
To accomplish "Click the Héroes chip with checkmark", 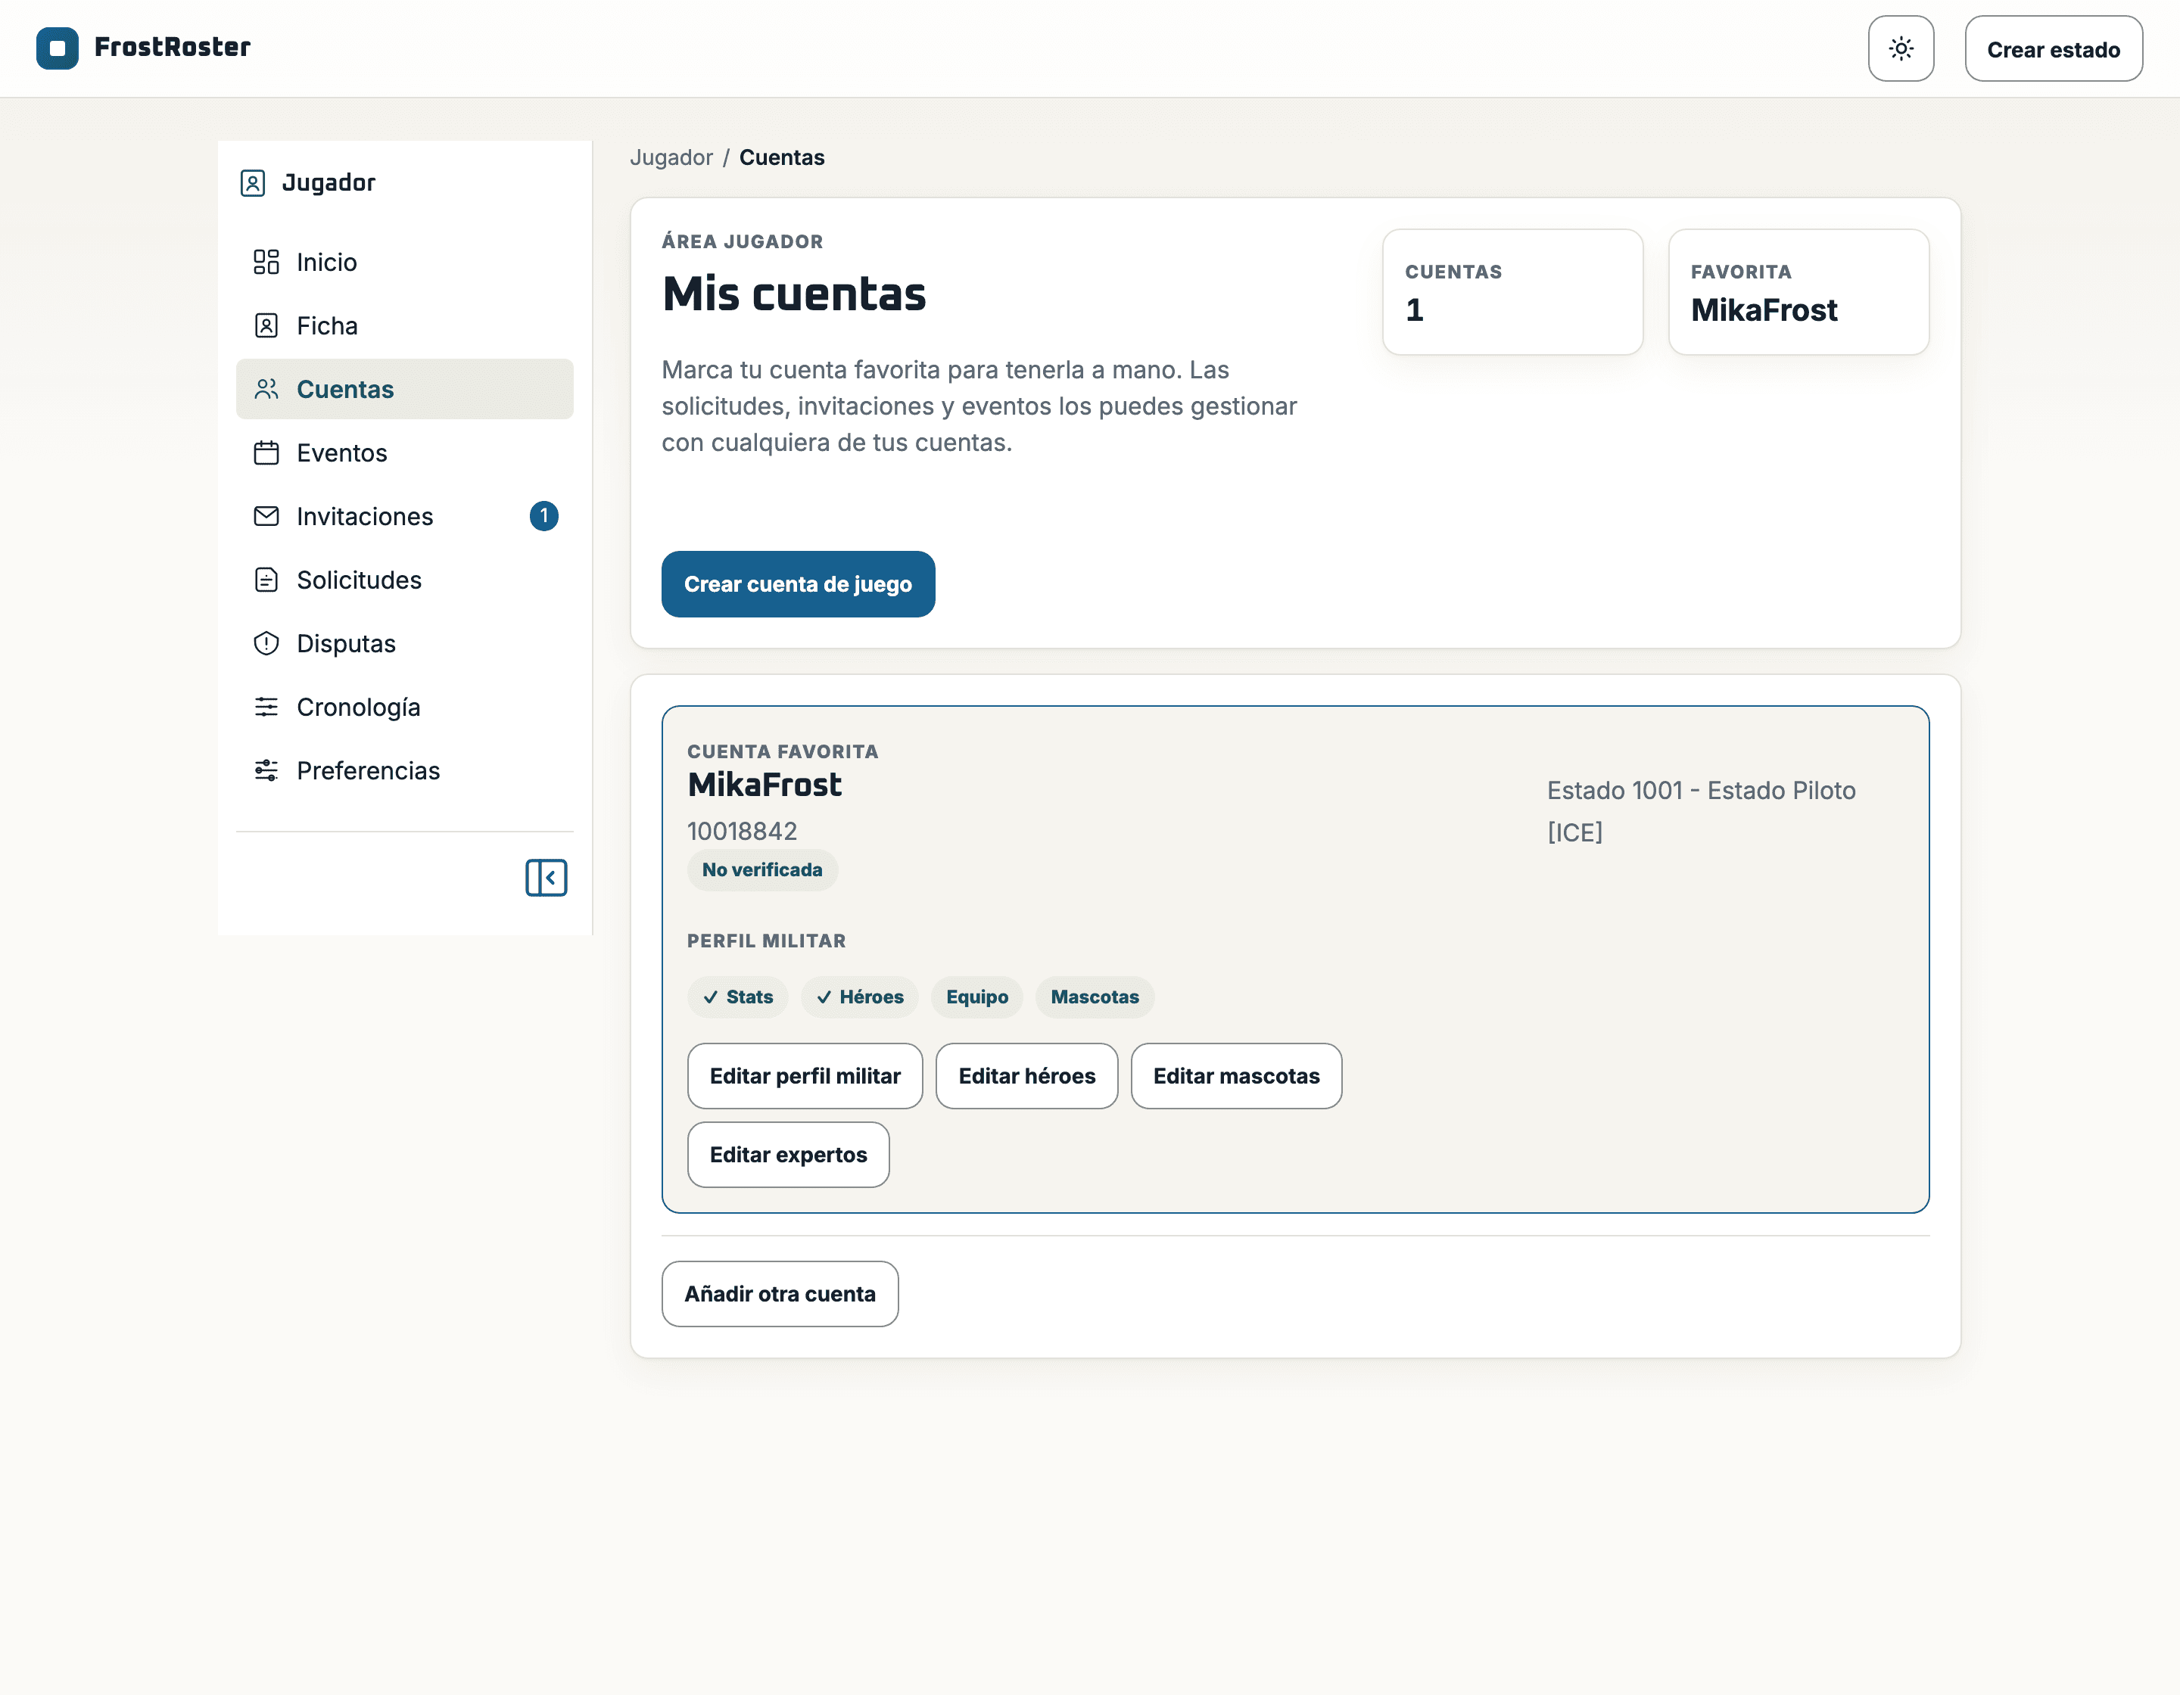I will pos(859,997).
